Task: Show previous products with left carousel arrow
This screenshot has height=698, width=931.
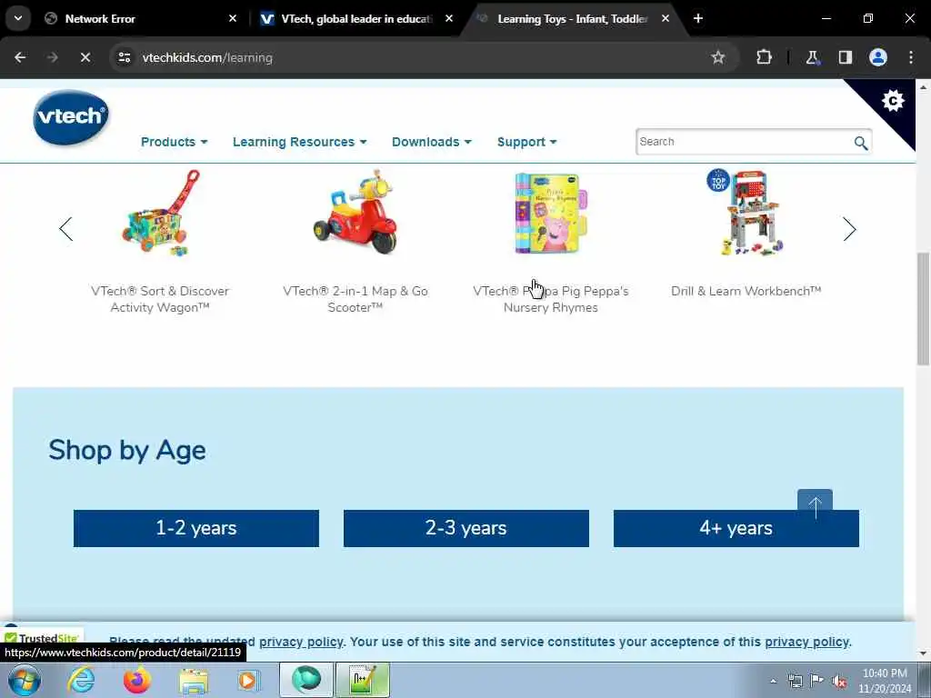Action: 65,229
